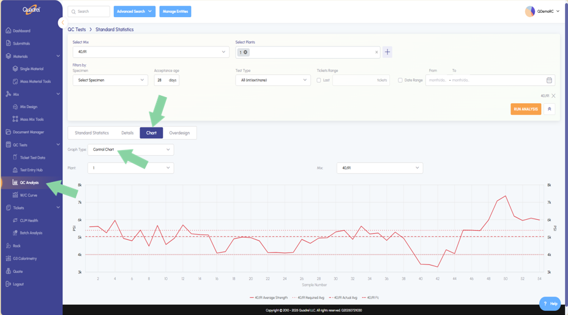This screenshot has width=568, height=315.
Task: Collapse the Mix sidebar group
Action: (x=58, y=94)
